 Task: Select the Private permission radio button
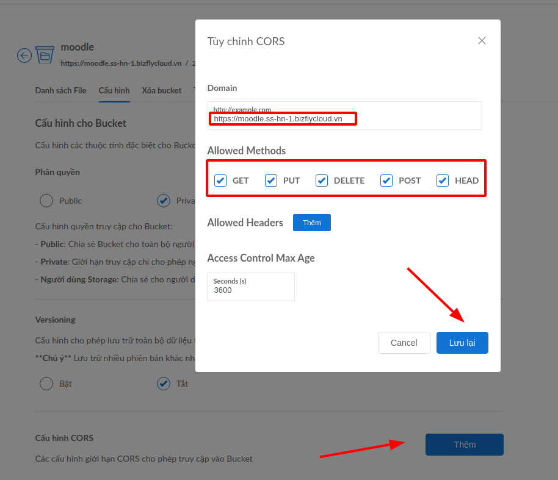(x=164, y=201)
